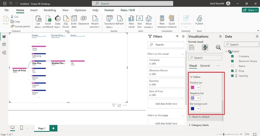Image resolution: width=260 pixels, height=136 pixels.
Task: Add a new page
Action: click(x=53, y=128)
